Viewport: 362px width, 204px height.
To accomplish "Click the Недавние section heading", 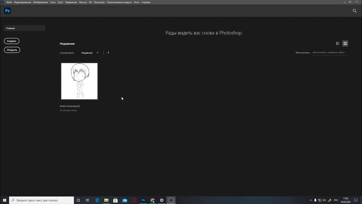I will click(x=67, y=44).
